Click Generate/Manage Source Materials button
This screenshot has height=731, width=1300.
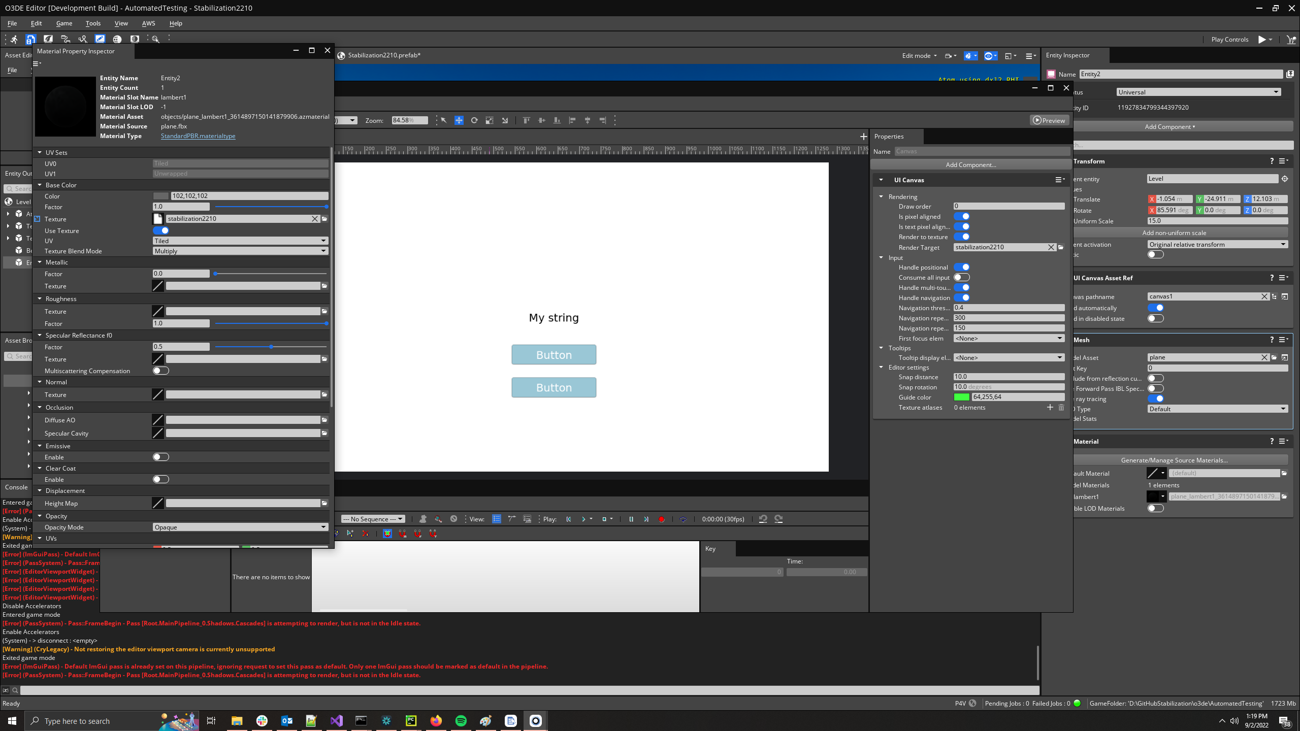click(1174, 460)
